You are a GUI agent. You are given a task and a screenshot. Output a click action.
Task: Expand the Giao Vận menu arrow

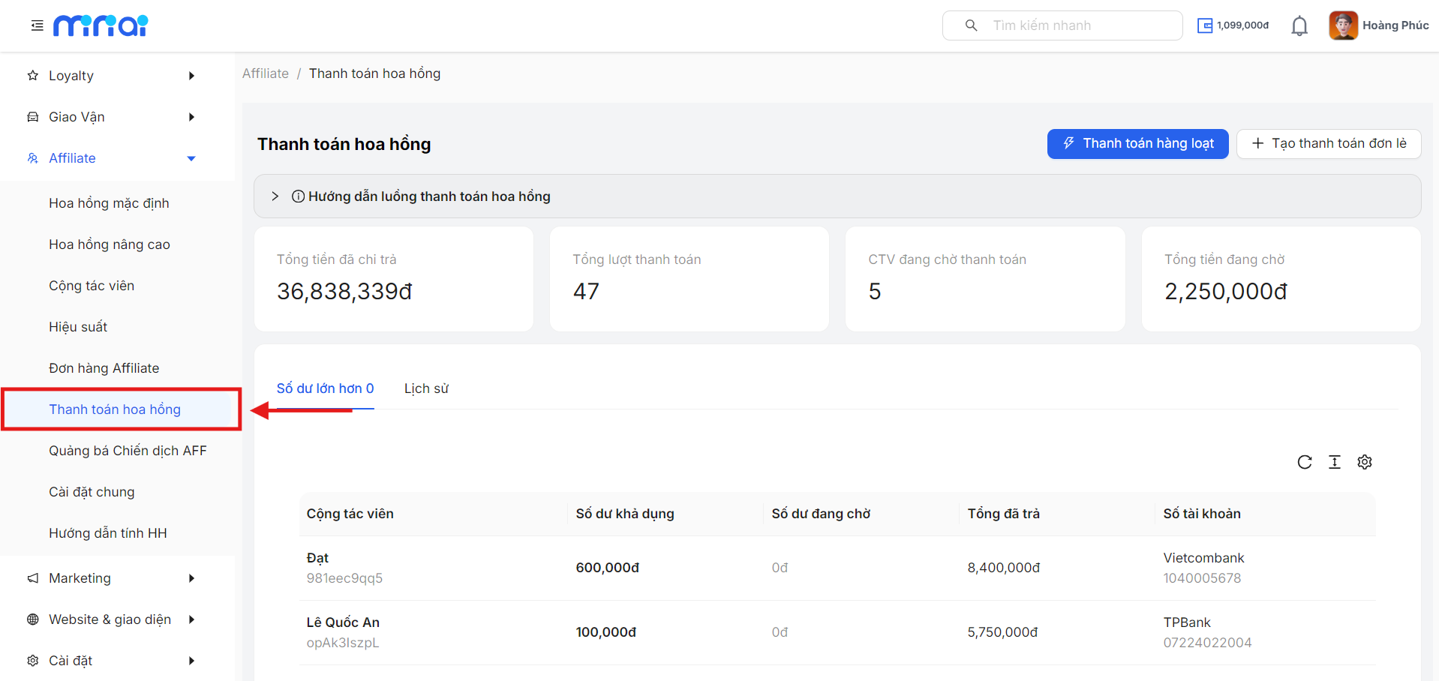tap(191, 117)
